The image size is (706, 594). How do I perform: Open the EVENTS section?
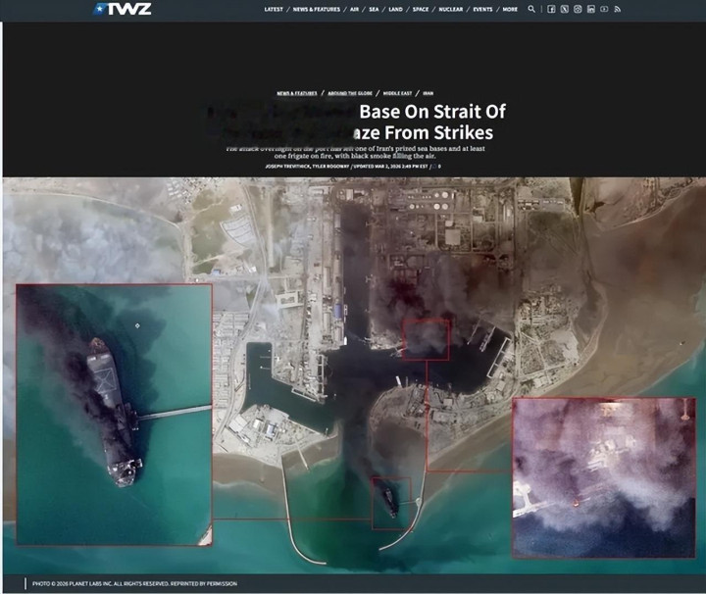[482, 9]
